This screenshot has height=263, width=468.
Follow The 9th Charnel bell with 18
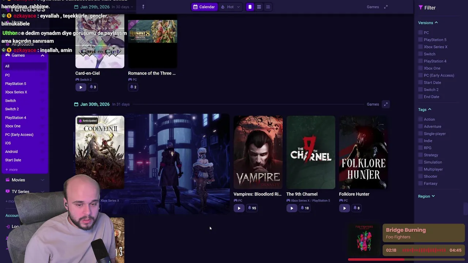point(305,208)
